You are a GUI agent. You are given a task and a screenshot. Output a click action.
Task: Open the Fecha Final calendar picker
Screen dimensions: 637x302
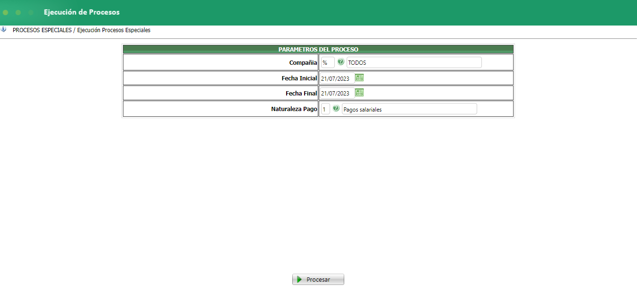tap(359, 93)
